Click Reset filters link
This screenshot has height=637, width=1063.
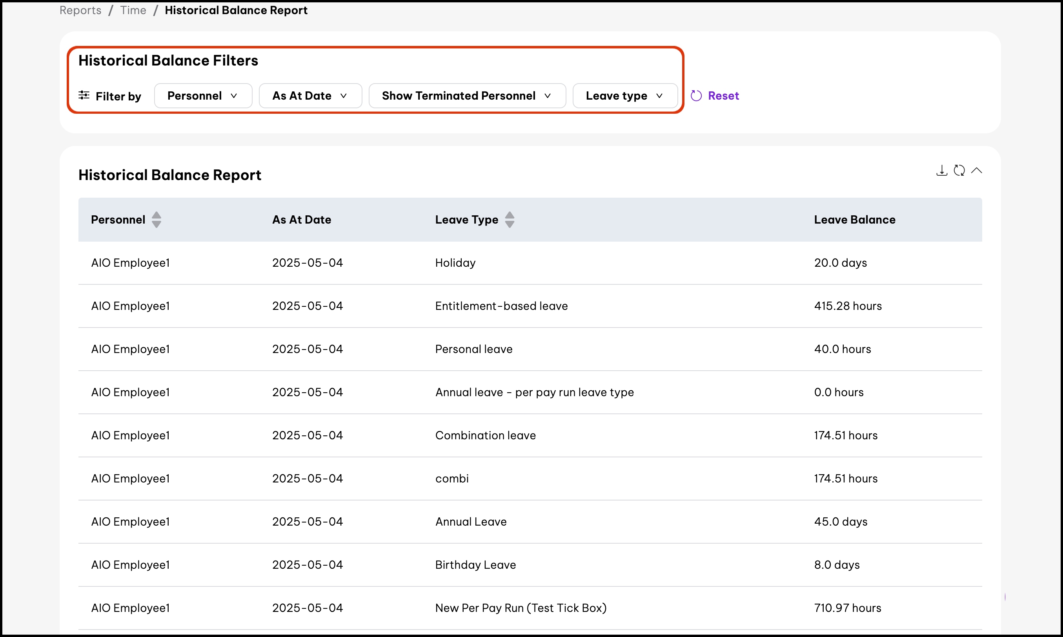tap(723, 96)
